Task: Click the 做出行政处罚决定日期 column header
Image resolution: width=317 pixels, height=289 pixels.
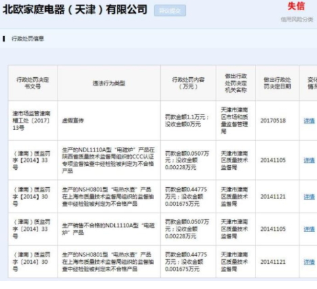Action: coord(277,83)
